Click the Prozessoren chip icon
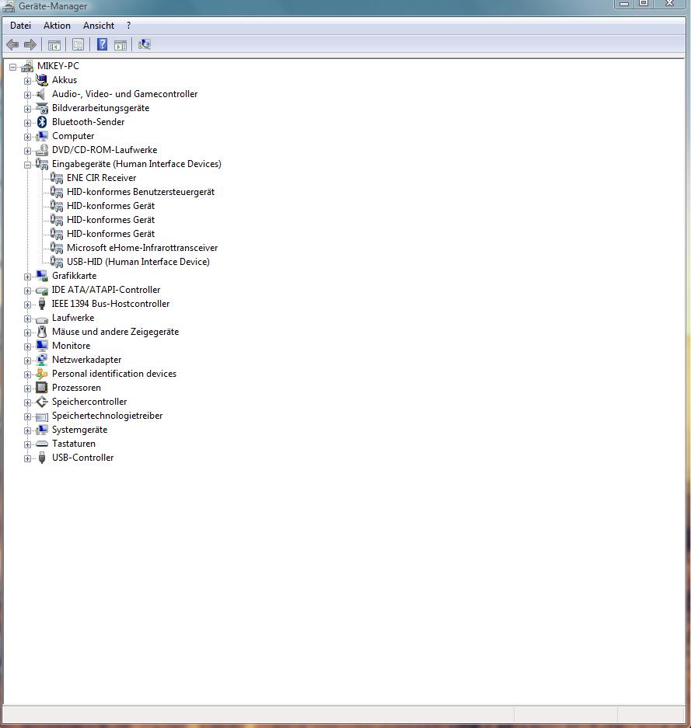The width and height of the screenshot is (691, 728). pyautogui.click(x=42, y=388)
